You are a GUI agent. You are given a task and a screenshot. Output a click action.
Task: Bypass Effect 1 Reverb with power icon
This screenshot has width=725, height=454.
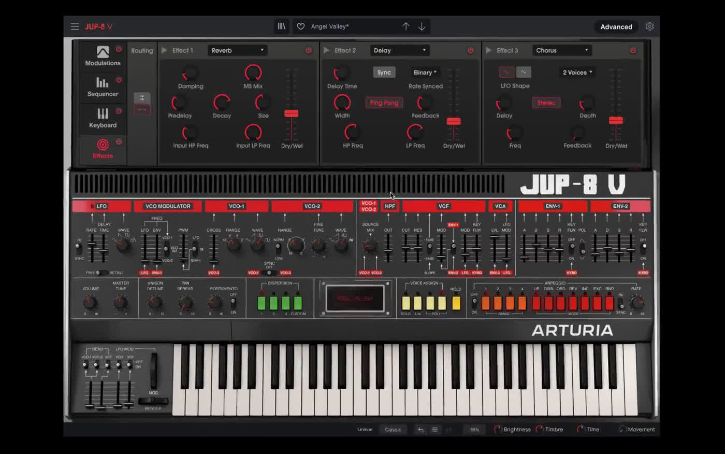pos(309,50)
